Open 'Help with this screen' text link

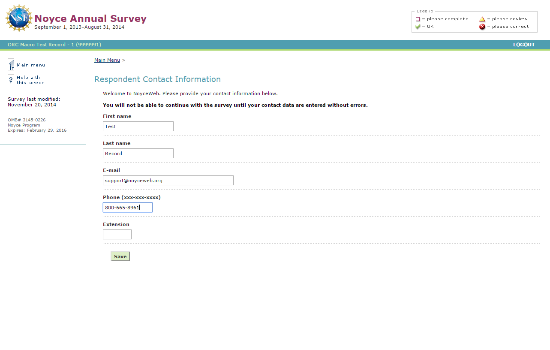(x=30, y=80)
